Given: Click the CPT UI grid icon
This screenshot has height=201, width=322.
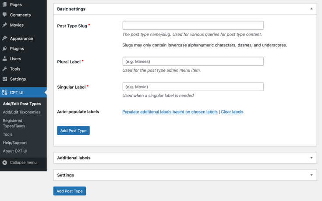Looking at the screenshot, I should click(x=4, y=92).
